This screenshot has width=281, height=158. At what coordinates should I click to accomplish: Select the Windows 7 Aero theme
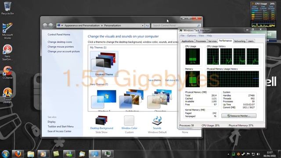tap(104, 101)
